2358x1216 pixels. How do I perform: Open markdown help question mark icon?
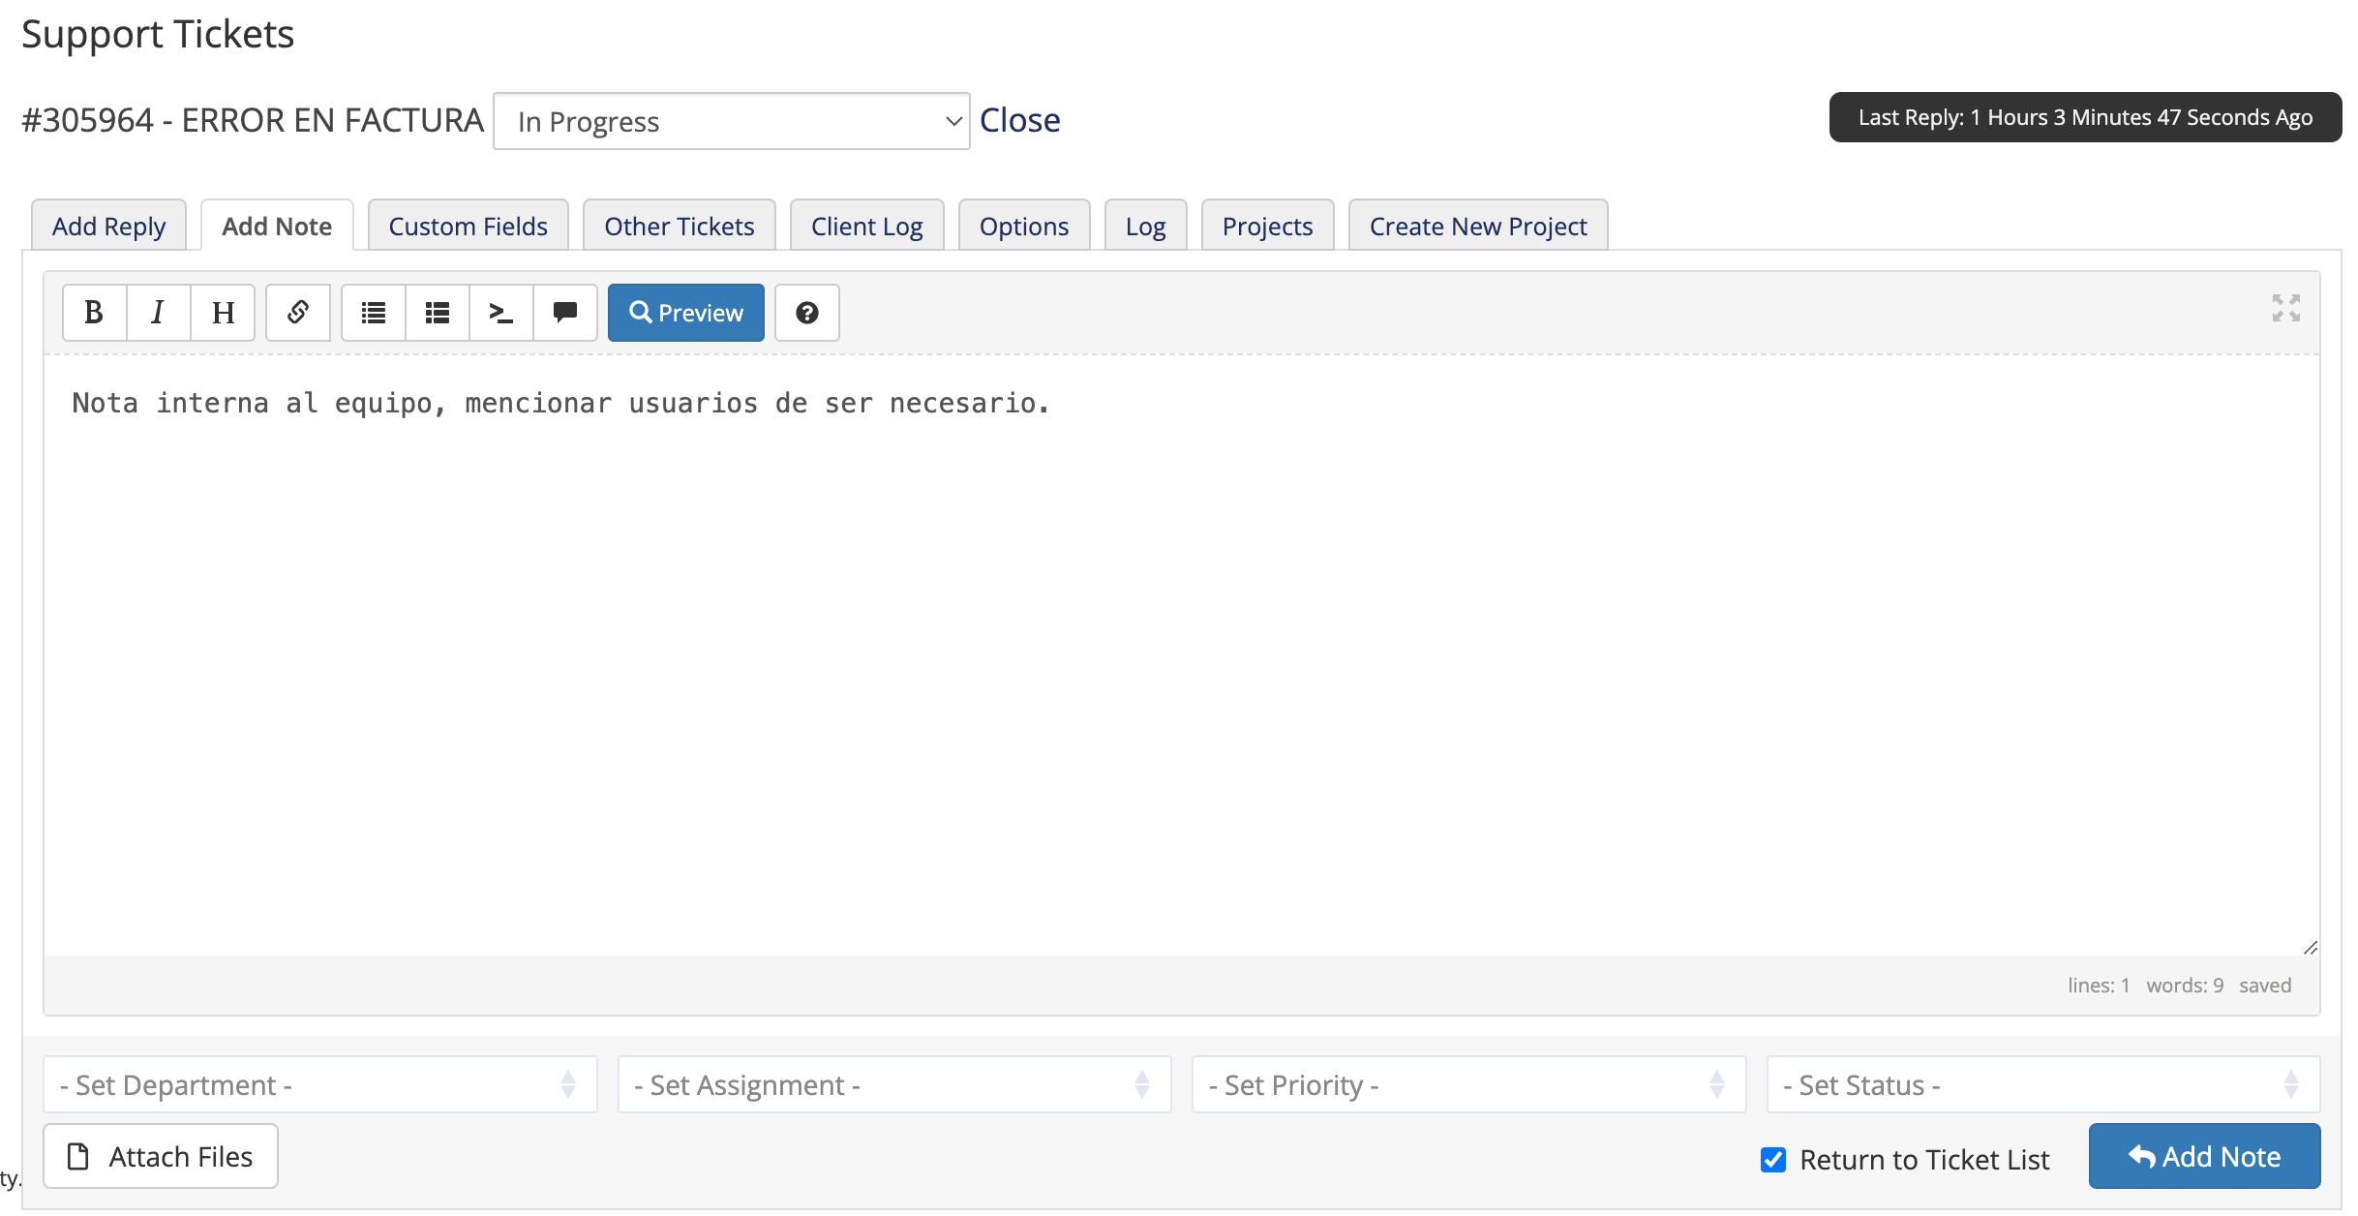point(807,313)
